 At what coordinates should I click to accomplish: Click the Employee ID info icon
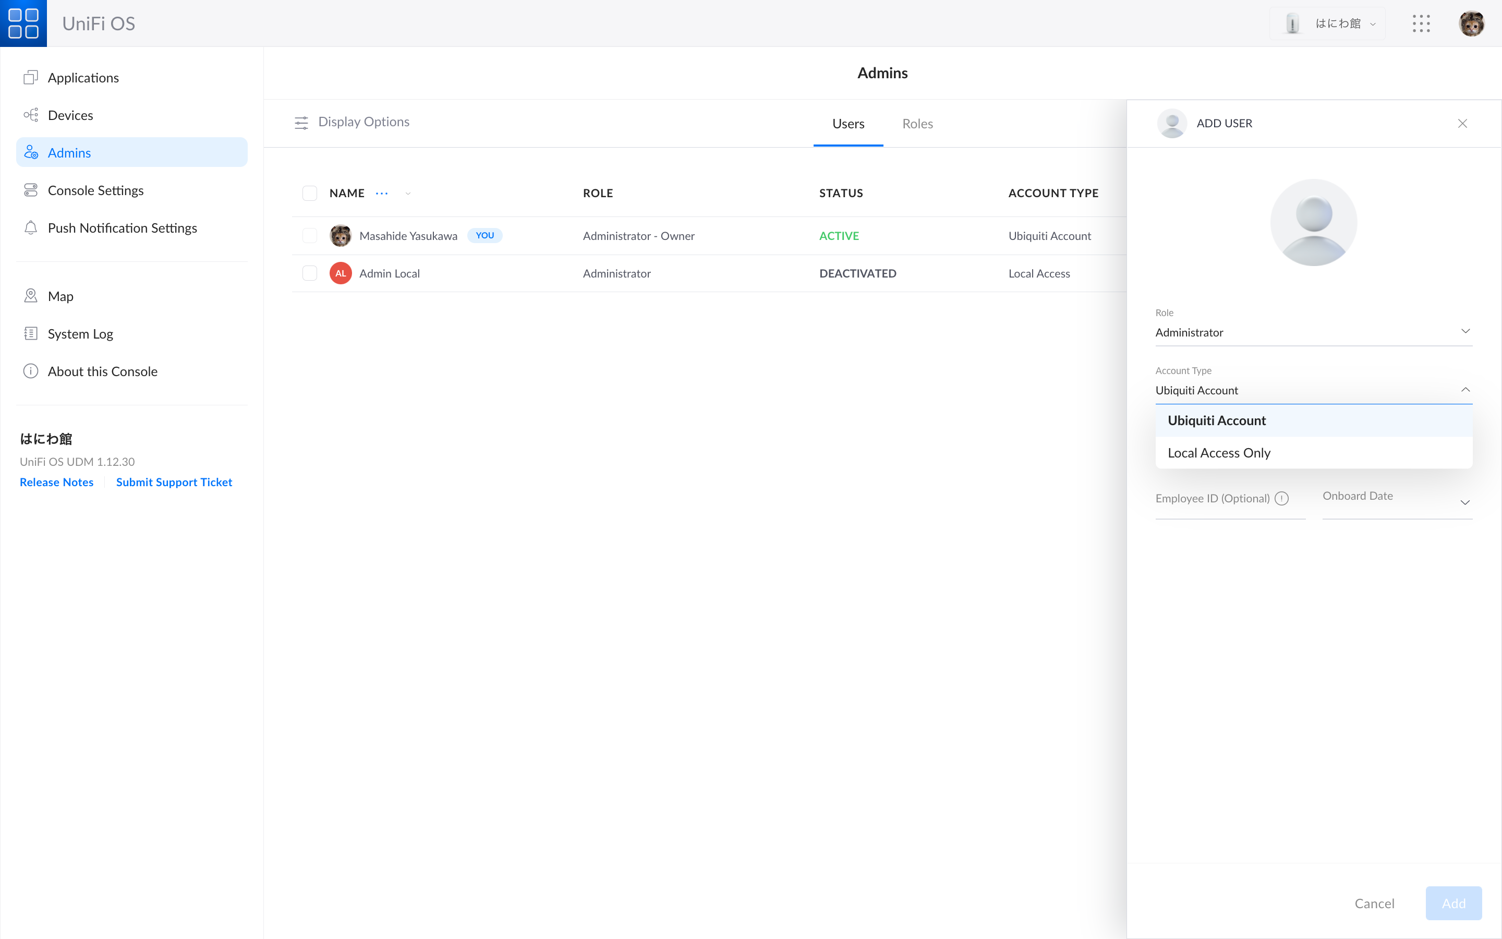1282,498
